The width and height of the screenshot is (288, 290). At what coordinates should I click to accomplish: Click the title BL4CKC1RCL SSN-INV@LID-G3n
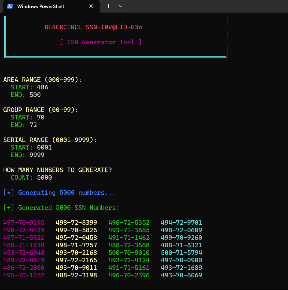pos(93,27)
